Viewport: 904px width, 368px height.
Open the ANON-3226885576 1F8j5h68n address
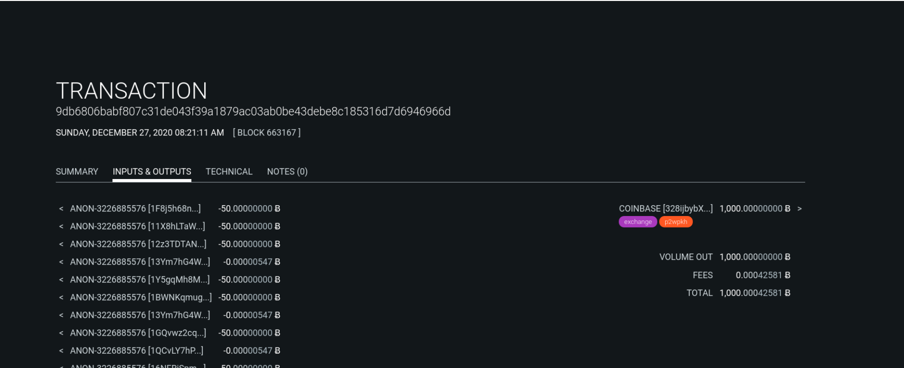point(135,208)
